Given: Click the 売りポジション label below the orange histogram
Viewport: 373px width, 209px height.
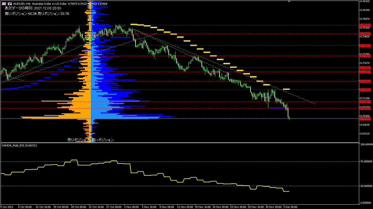Looking at the screenshot, I should point(78,140).
